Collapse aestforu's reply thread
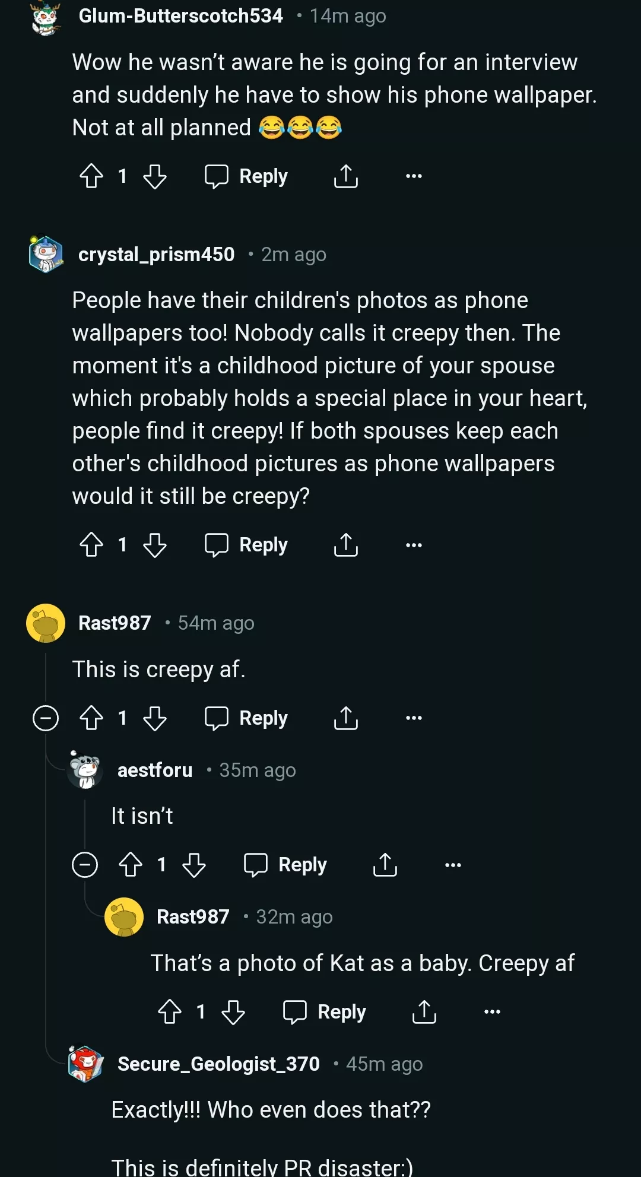 [x=85, y=865]
